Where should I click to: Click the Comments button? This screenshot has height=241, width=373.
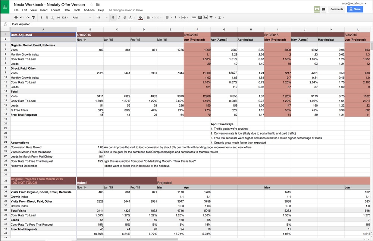pos(336,9)
